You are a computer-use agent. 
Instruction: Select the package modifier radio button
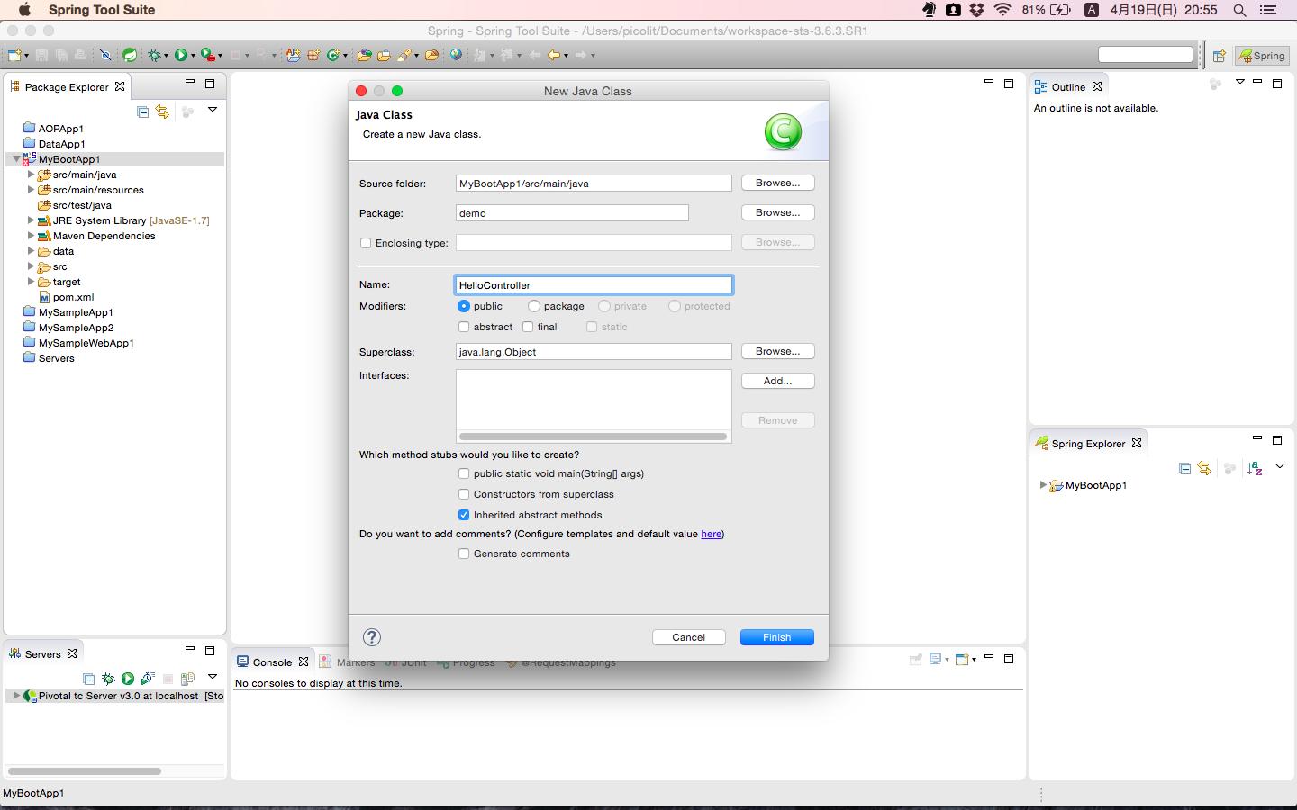click(x=534, y=306)
